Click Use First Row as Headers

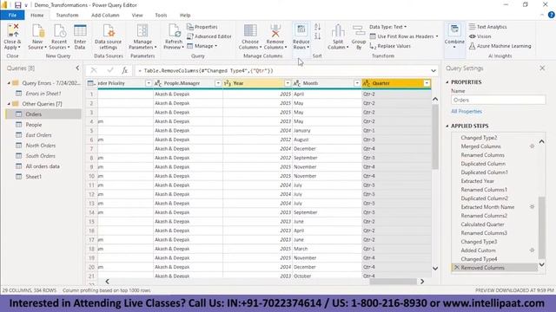[x=403, y=36]
